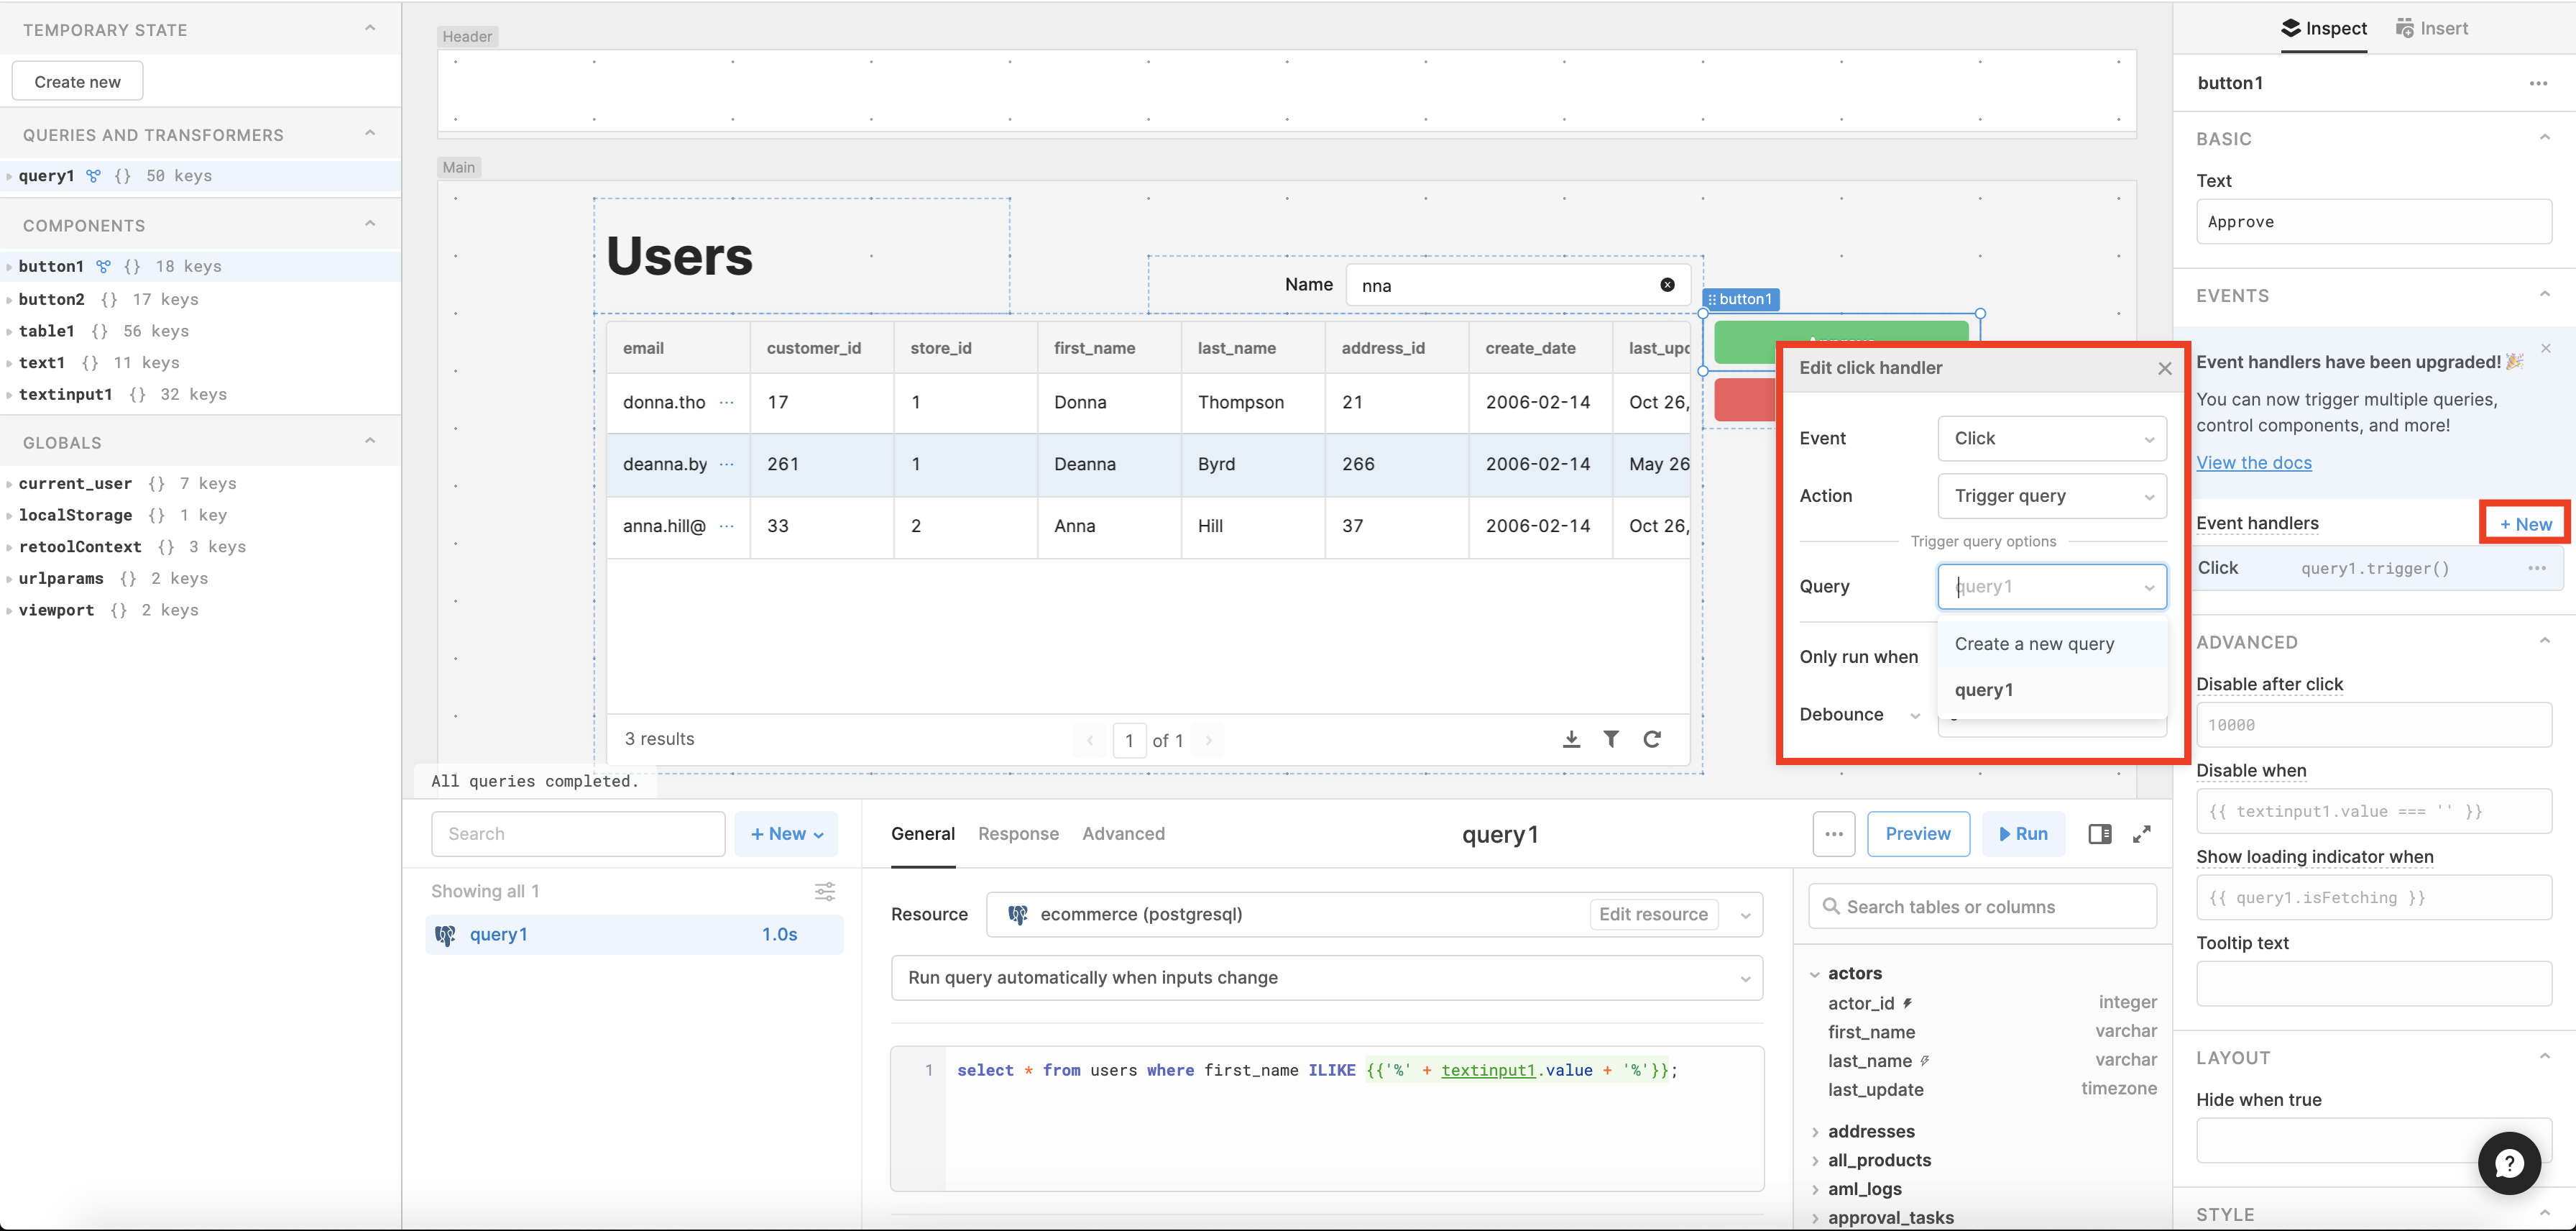Collapse the Advanced section in inspector
Image resolution: width=2576 pixels, height=1231 pixels.
[x=2544, y=641]
